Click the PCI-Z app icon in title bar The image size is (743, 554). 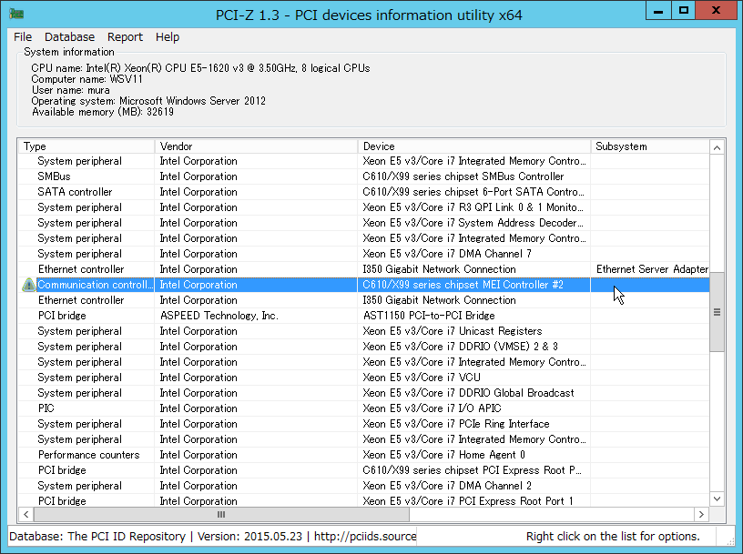pyautogui.click(x=16, y=14)
